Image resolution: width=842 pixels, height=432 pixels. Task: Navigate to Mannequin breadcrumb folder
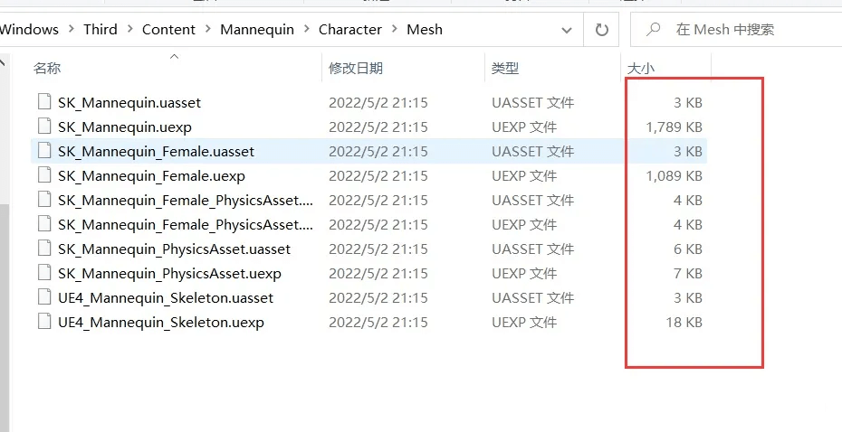point(257,30)
